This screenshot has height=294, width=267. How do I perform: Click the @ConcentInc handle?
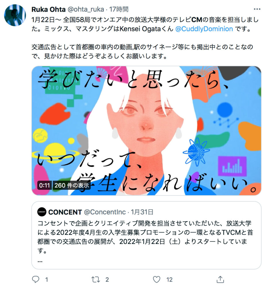105,212
